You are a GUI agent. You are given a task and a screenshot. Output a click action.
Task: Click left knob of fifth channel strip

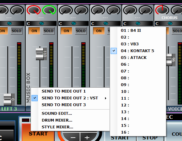130,10
